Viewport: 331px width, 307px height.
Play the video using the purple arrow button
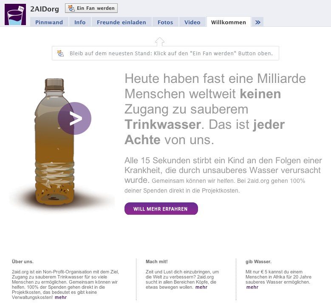click(75, 119)
